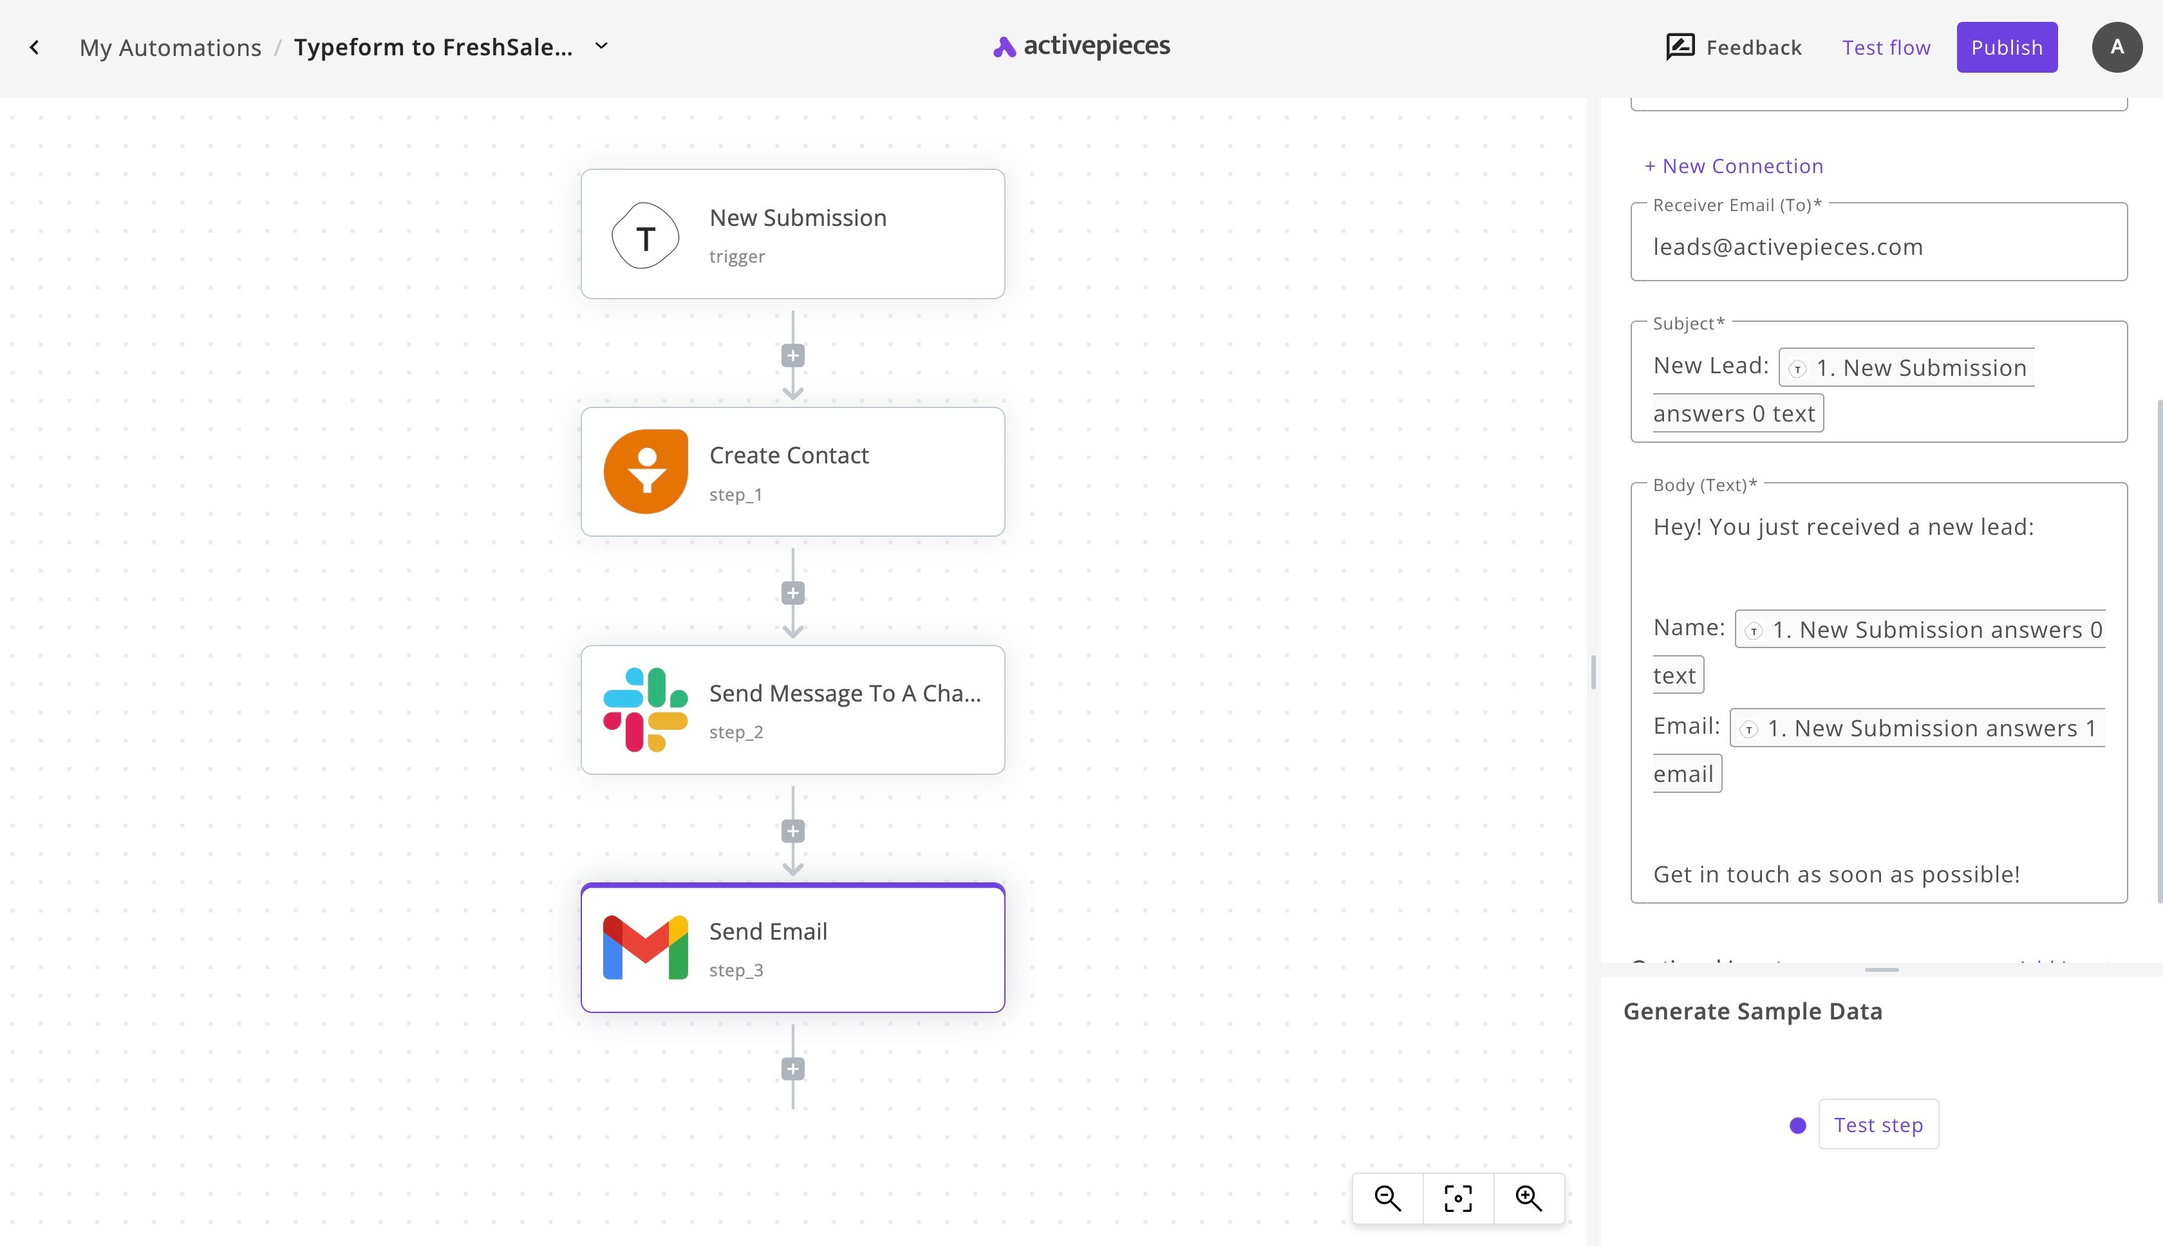Grab the sample data panel resize handle
Screen dimensions: 2163x1246
pos(1882,970)
